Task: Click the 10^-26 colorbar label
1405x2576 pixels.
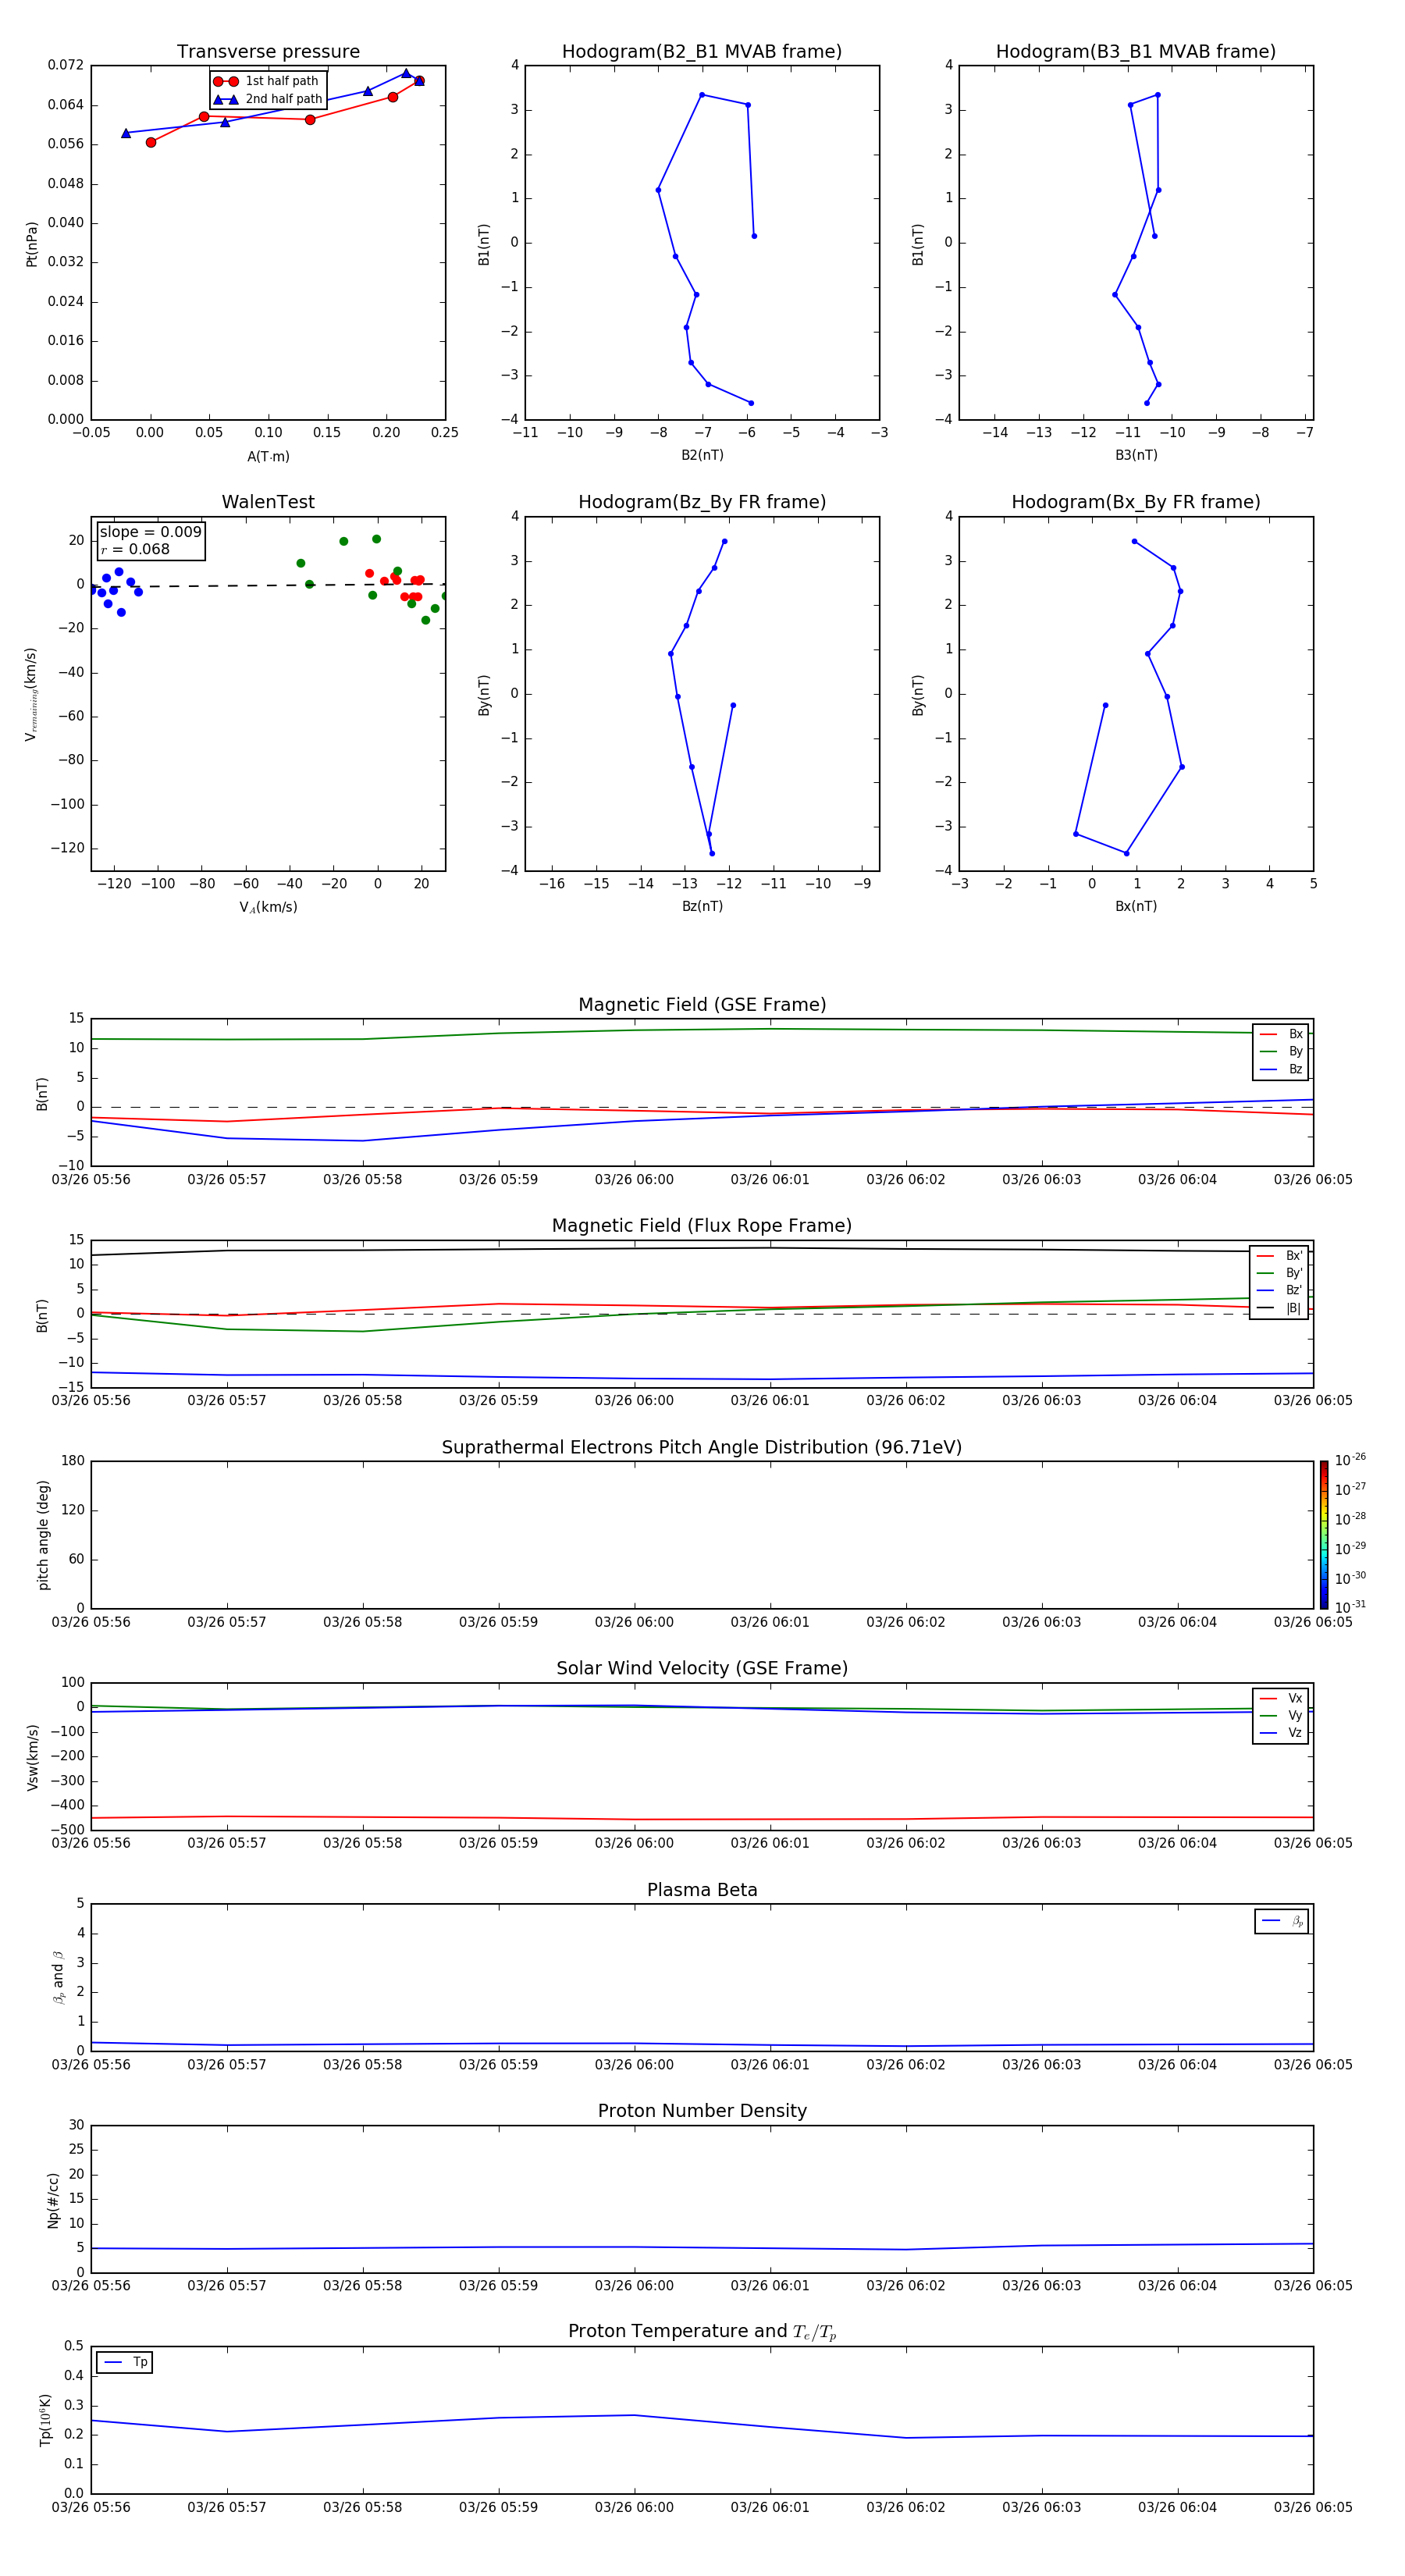Action: tap(1350, 1460)
